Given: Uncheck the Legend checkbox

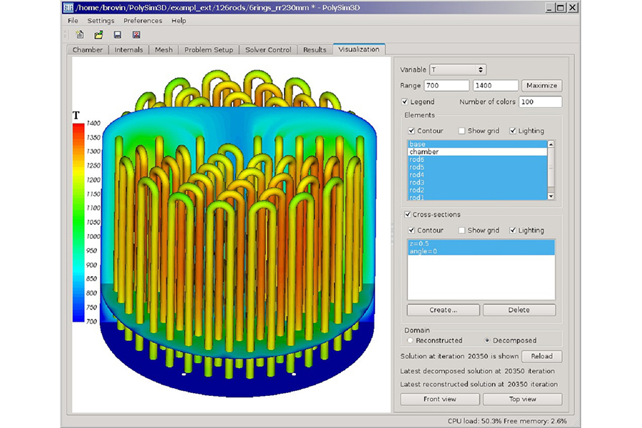Looking at the screenshot, I should 405,102.
